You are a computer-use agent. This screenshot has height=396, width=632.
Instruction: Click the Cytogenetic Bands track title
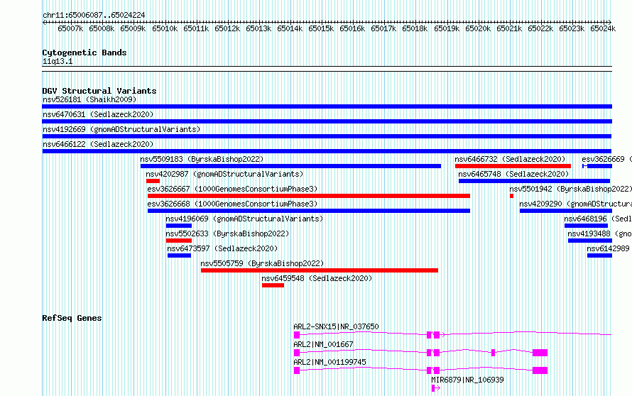tap(85, 53)
